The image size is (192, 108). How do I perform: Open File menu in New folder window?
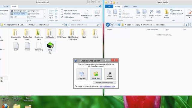tap(109, 7)
